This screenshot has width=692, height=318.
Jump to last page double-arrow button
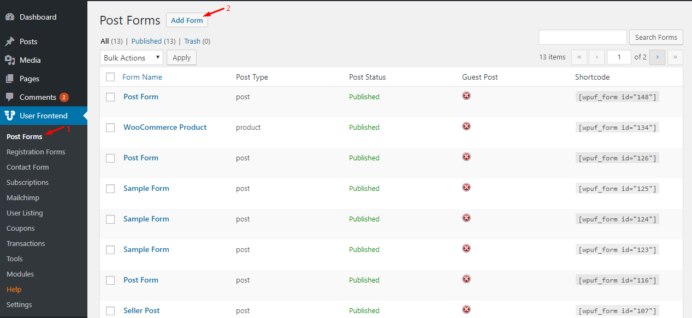pyautogui.click(x=675, y=57)
